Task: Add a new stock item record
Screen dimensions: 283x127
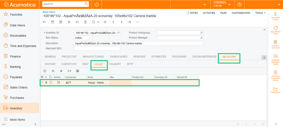Action: tap(69, 22)
